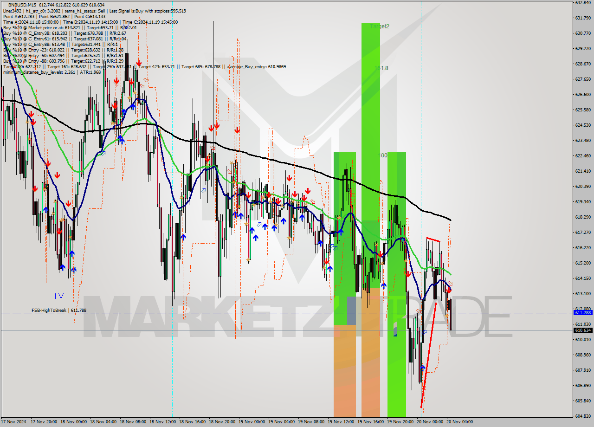Click the 'average_Buy_entry: 610.9869' text
594x427 pixels.
pos(256,66)
